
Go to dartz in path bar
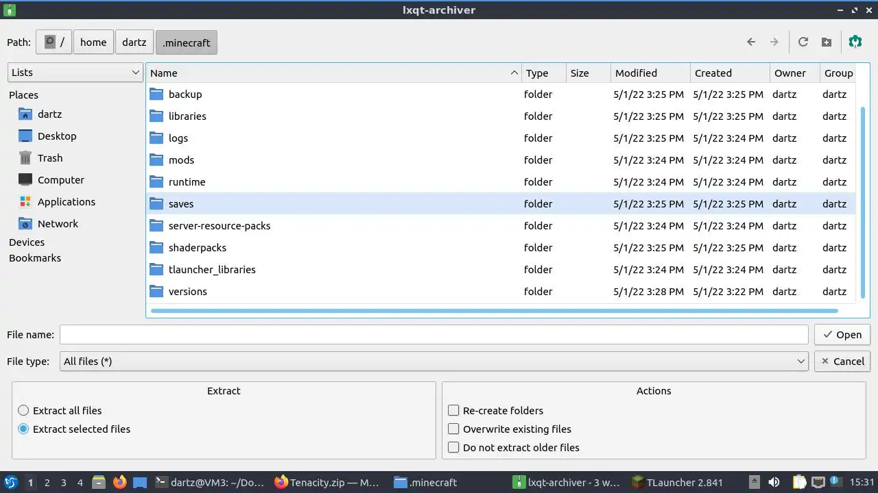134,42
